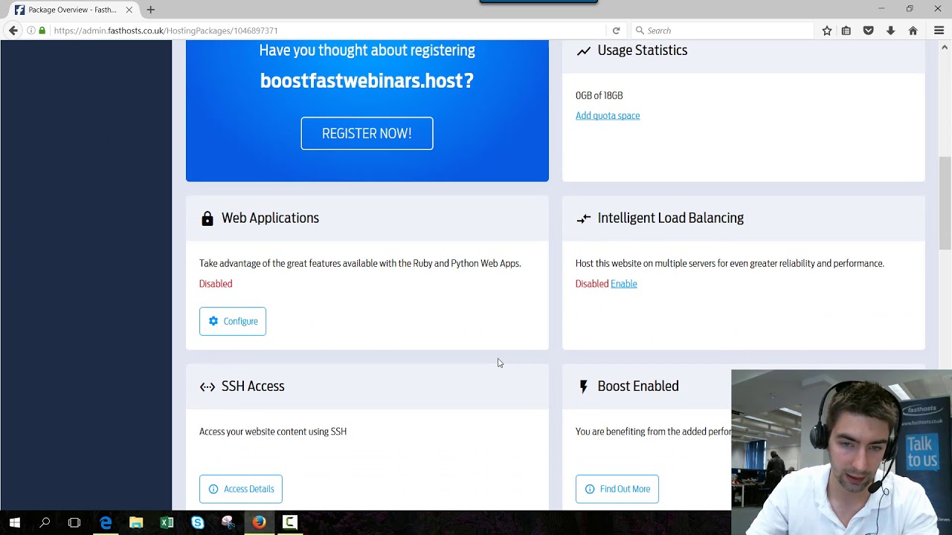Click the scrollbar up arrow
952x535 pixels.
point(945,47)
